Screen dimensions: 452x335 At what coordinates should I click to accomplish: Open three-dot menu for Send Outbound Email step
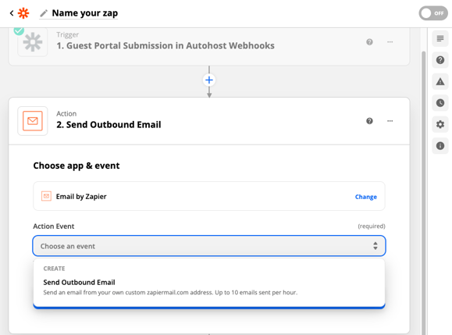tap(390, 121)
